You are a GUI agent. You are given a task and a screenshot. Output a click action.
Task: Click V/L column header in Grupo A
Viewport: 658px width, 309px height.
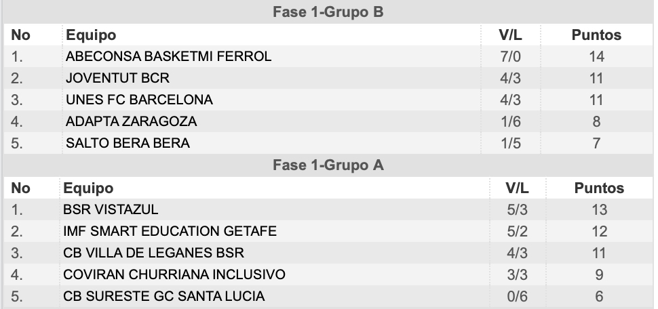pyautogui.click(x=518, y=188)
